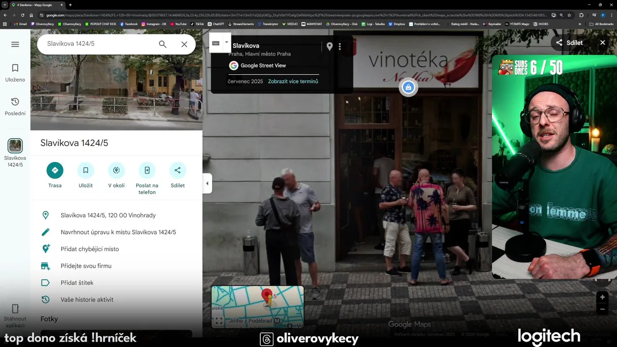Screen dimensions: 617x347
Task: Click Zobrazit více termínů link
Action: pyautogui.click(x=293, y=81)
